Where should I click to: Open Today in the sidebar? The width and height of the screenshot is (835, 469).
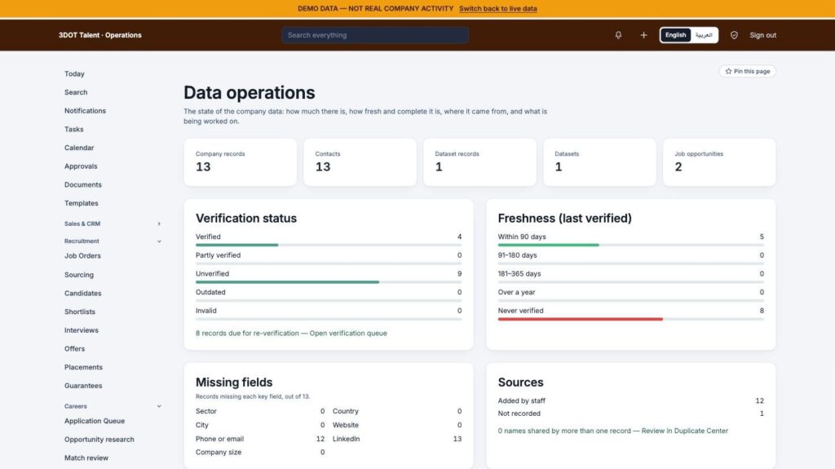74,74
